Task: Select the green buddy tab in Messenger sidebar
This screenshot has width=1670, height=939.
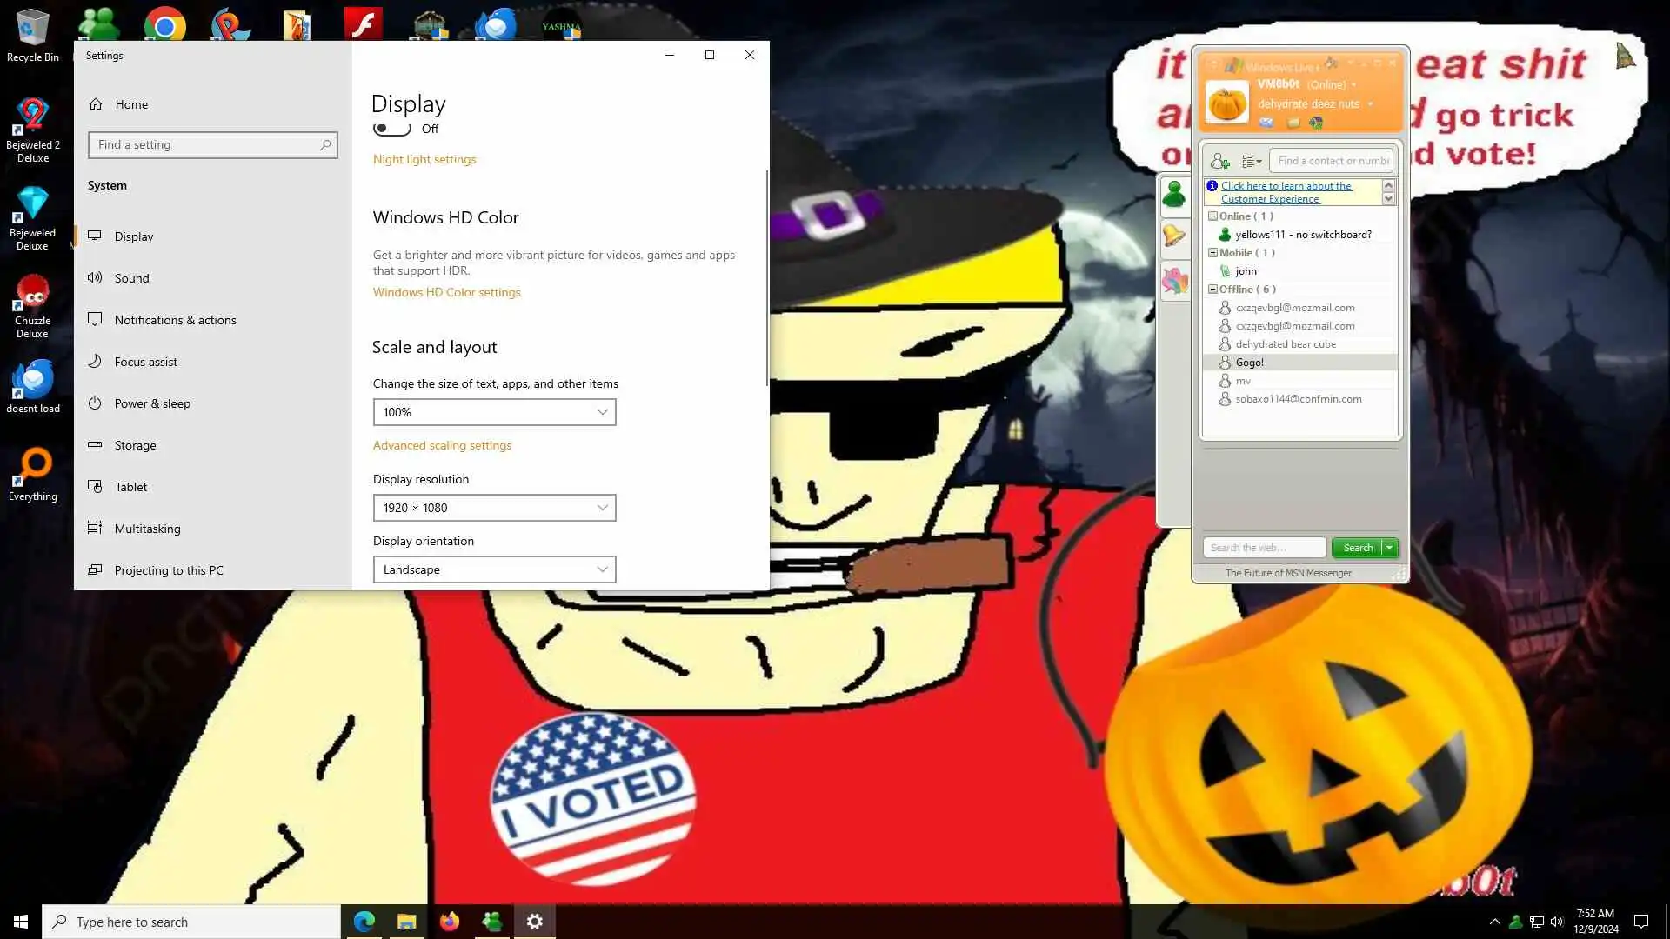Action: (1174, 194)
